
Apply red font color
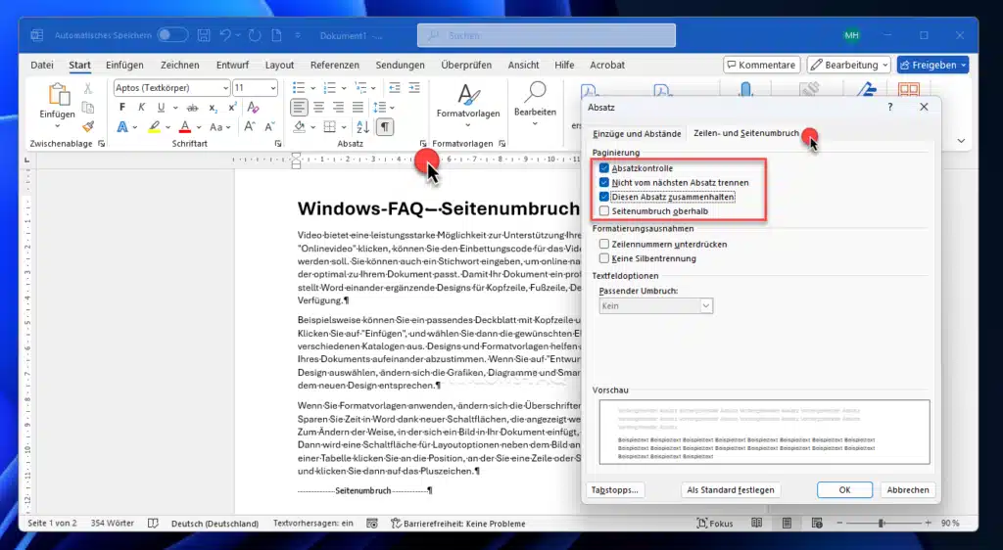pyautogui.click(x=185, y=127)
